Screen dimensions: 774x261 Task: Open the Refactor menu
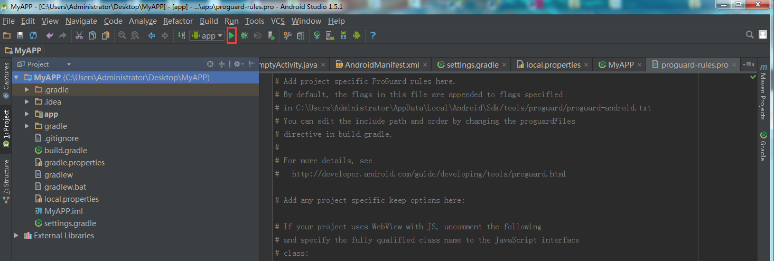[x=178, y=21]
